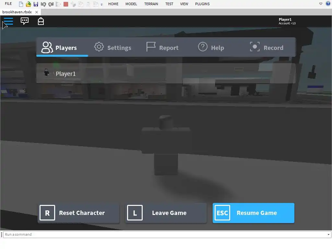332x249 pixels.
Task: Click the greyed play solo icon
Action: coord(58,4)
